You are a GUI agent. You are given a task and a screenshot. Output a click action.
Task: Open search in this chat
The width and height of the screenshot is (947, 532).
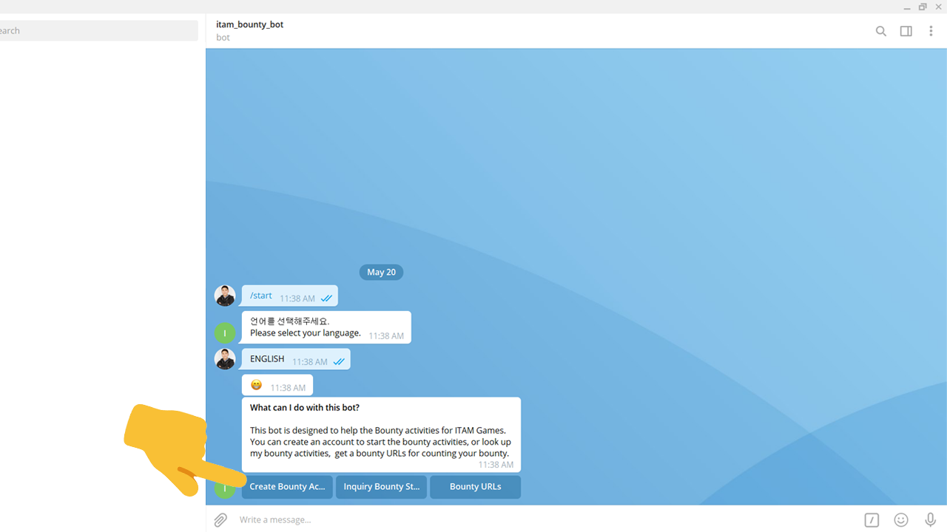[880, 31]
